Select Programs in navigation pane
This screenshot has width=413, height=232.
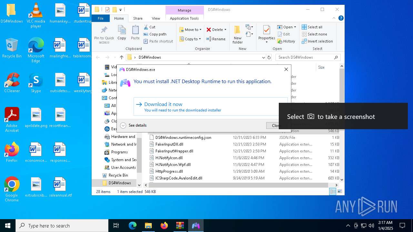pyautogui.click(x=116, y=152)
